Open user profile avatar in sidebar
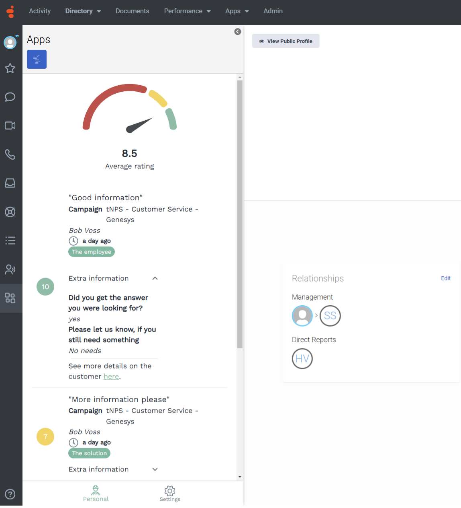The width and height of the screenshot is (461, 508). pos(10,42)
